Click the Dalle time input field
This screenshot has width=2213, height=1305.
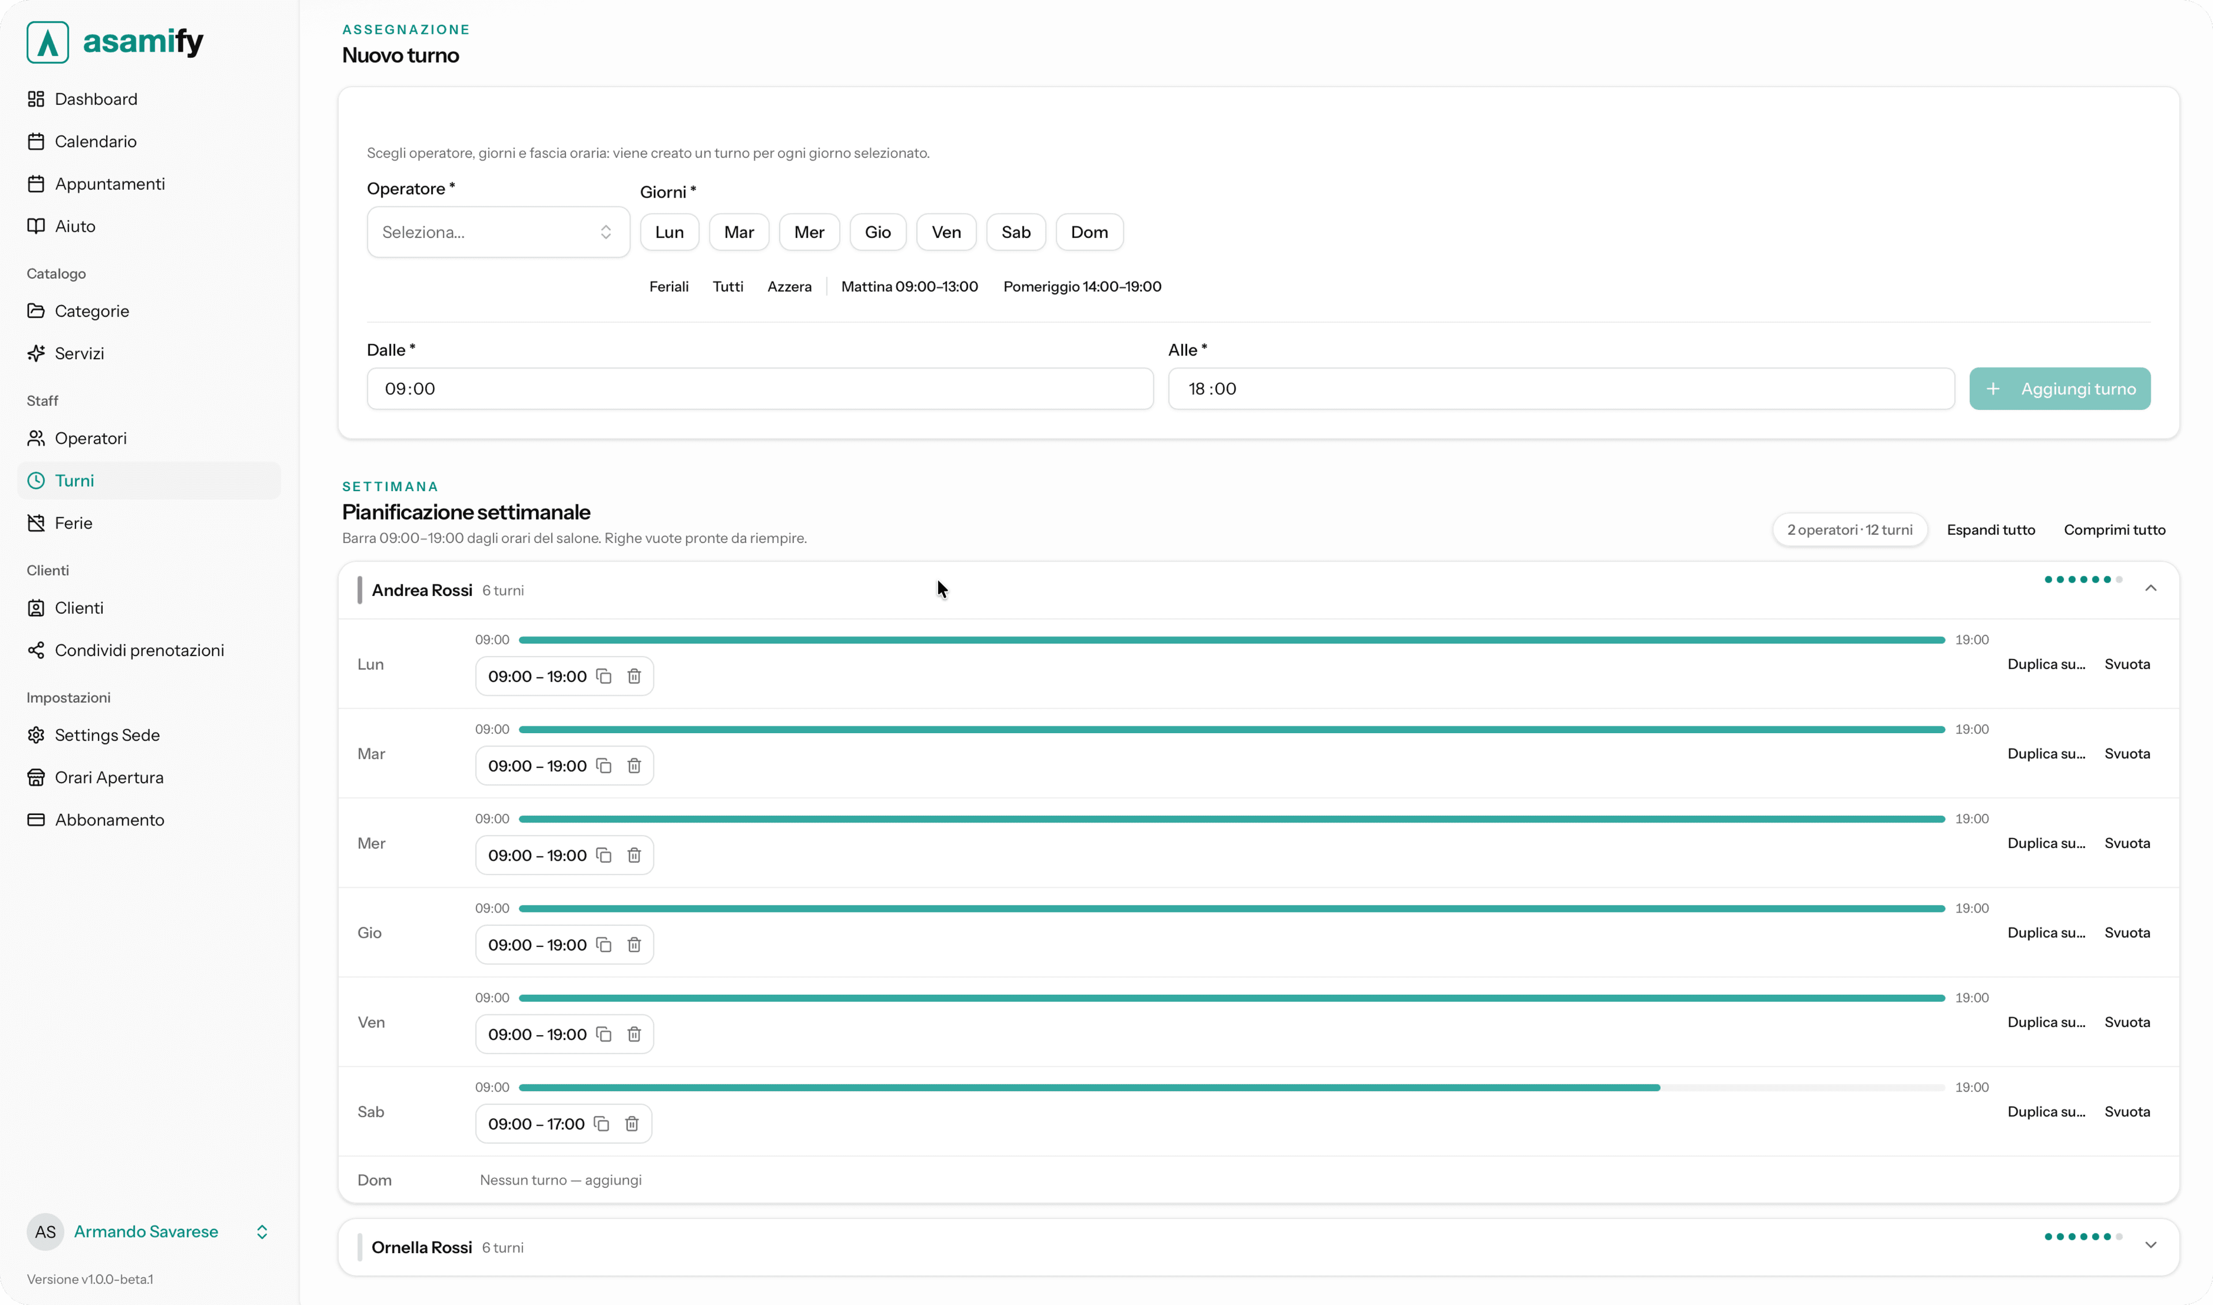click(x=760, y=389)
